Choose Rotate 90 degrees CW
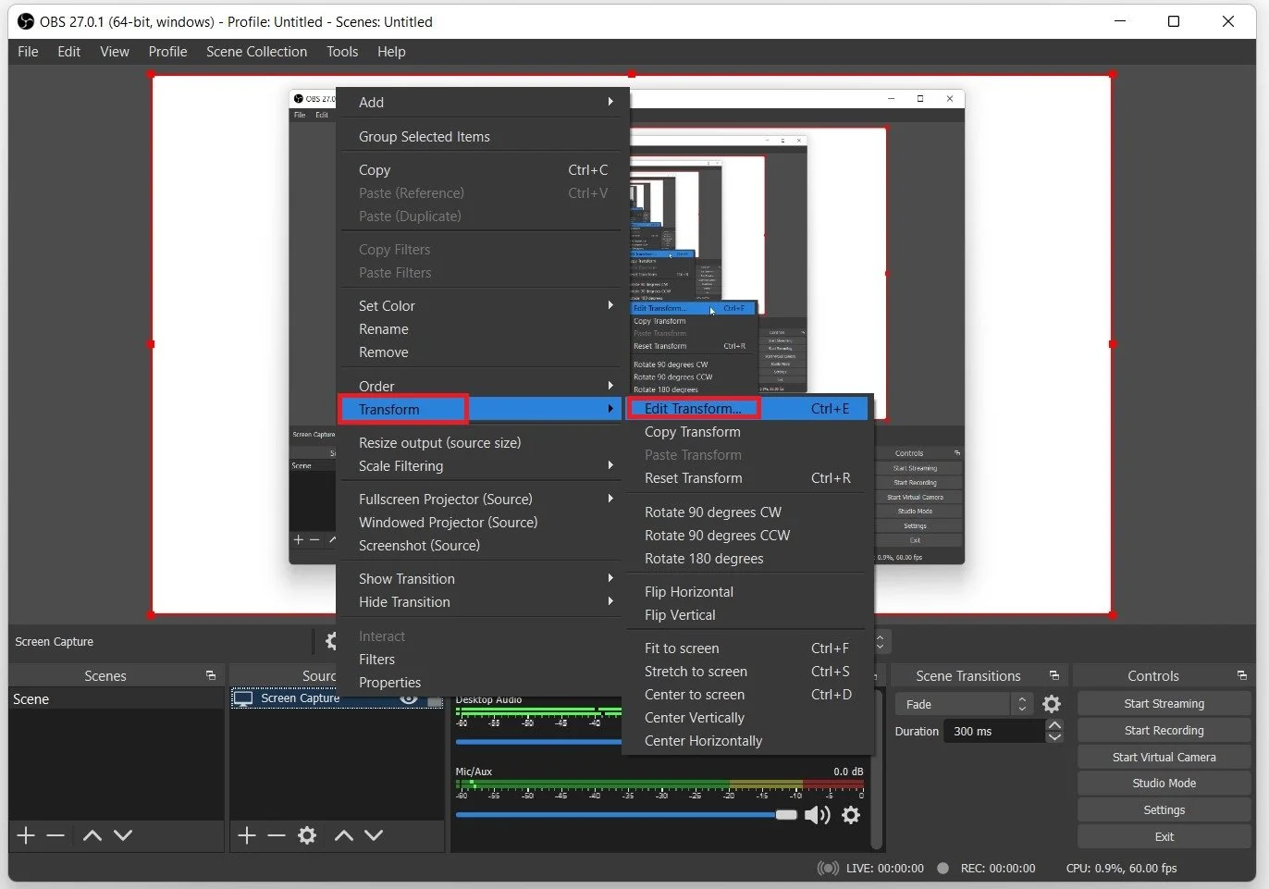 pyautogui.click(x=747, y=512)
